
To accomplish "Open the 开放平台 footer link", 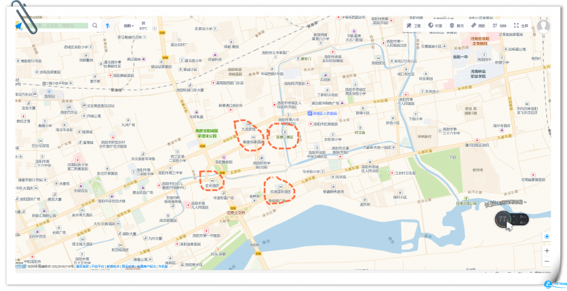I will point(98,267).
